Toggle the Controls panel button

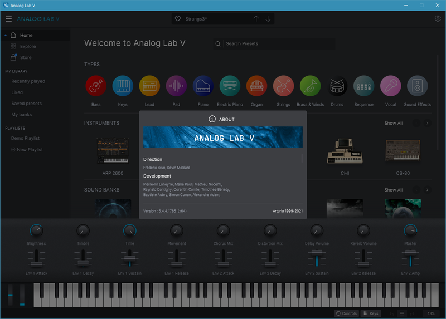point(346,313)
